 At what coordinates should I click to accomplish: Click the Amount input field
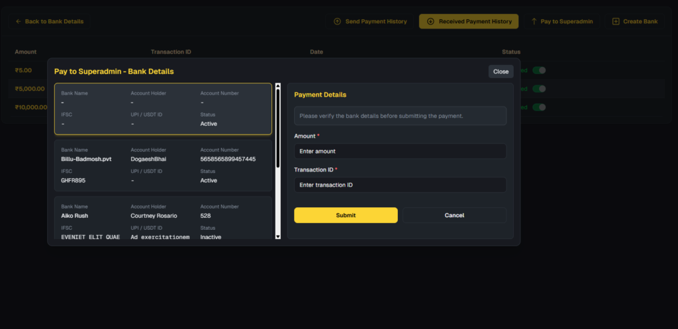coord(400,152)
